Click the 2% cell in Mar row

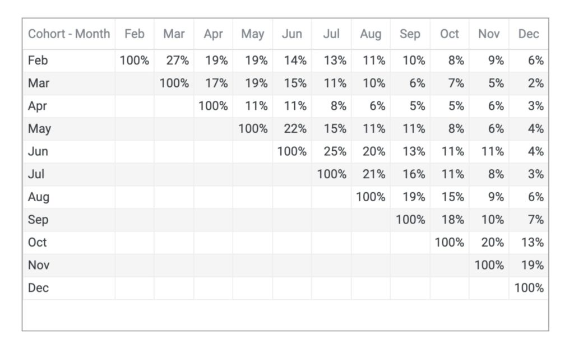[535, 83]
